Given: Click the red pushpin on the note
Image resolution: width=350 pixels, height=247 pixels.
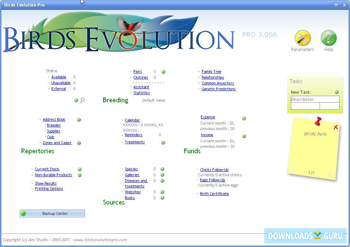Looking at the screenshot, I should [x=318, y=121].
